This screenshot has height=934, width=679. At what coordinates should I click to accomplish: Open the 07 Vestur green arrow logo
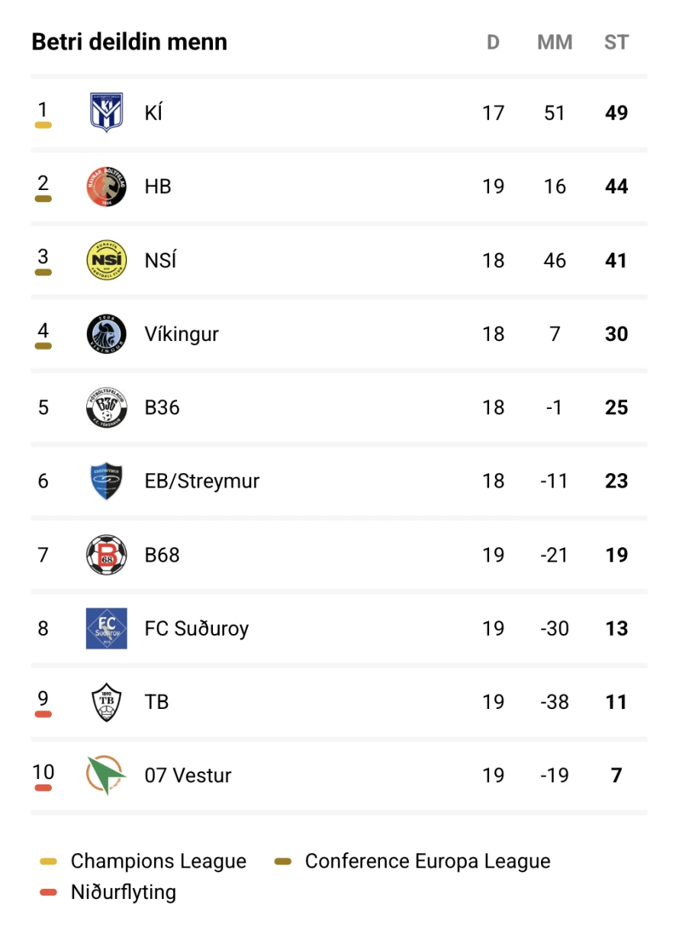[x=106, y=775]
